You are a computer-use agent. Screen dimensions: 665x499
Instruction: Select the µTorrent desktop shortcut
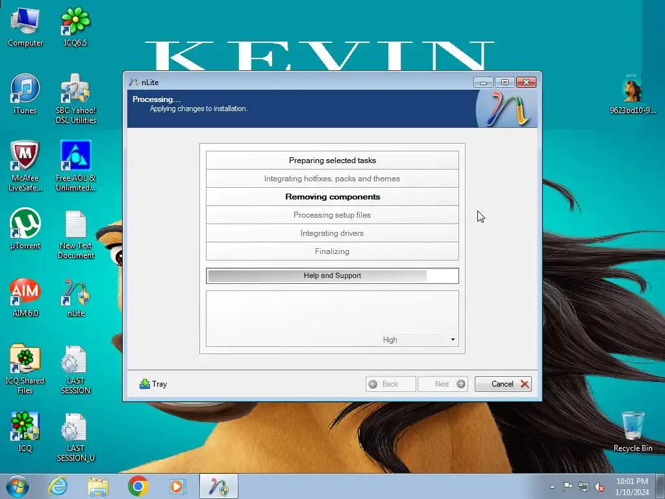point(25,229)
